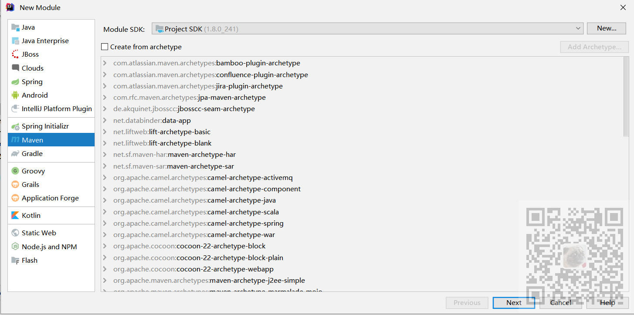
Task: Click the Groovy icon
Action: (15, 171)
